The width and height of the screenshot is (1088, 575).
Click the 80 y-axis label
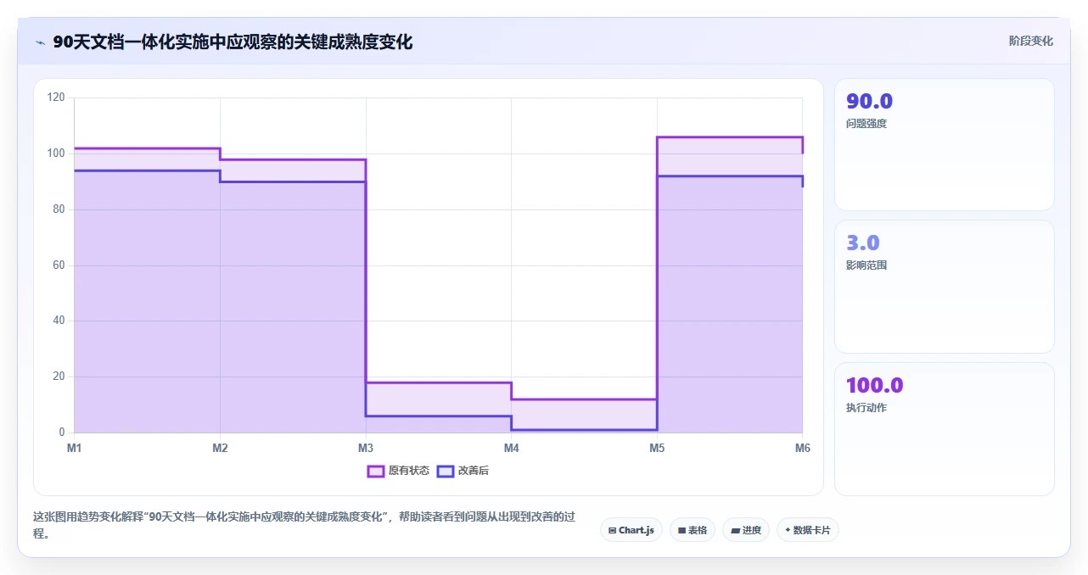pos(59,209)
